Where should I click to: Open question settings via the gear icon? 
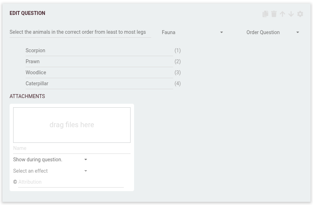click(300, 14)
